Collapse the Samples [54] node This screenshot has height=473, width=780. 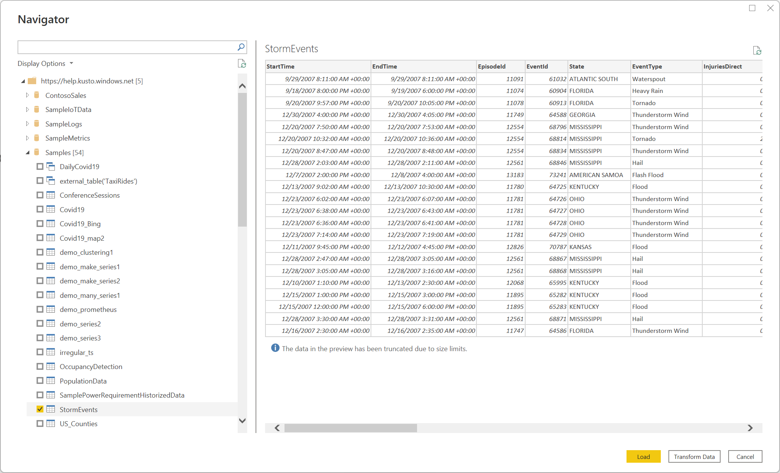(27, 152)
